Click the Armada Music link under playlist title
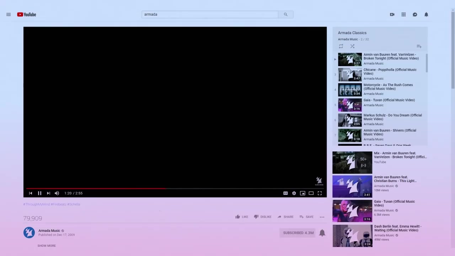Screen dimensions: 455x256 [x=348, y=39]
